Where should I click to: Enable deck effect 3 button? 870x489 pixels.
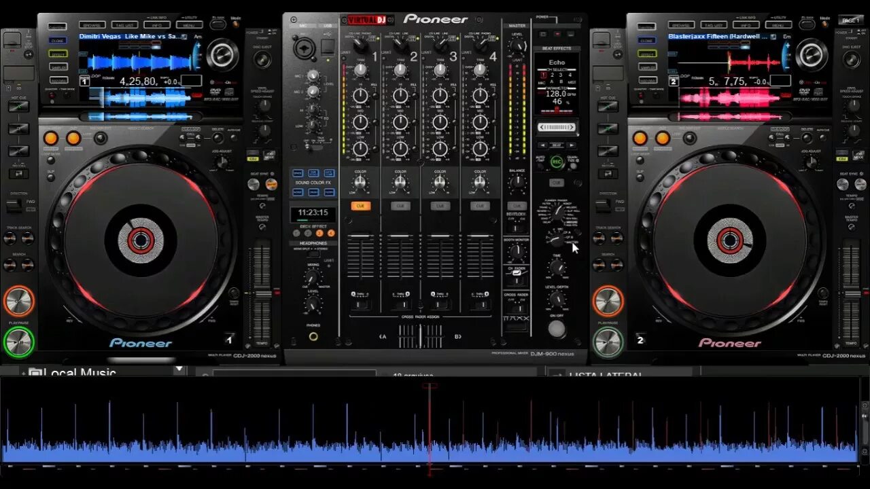pos(319,233)
